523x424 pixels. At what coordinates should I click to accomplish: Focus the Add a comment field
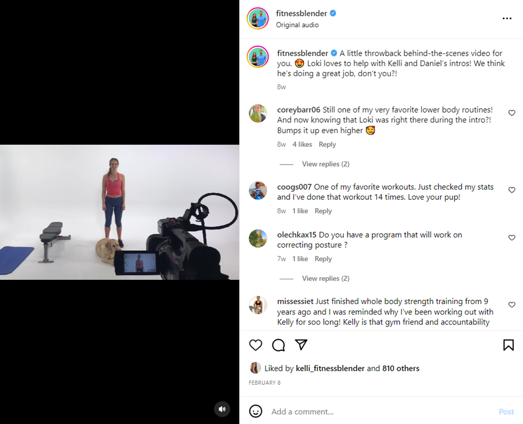375,412
